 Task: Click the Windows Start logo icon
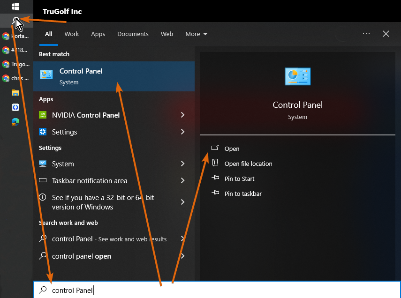15,7
